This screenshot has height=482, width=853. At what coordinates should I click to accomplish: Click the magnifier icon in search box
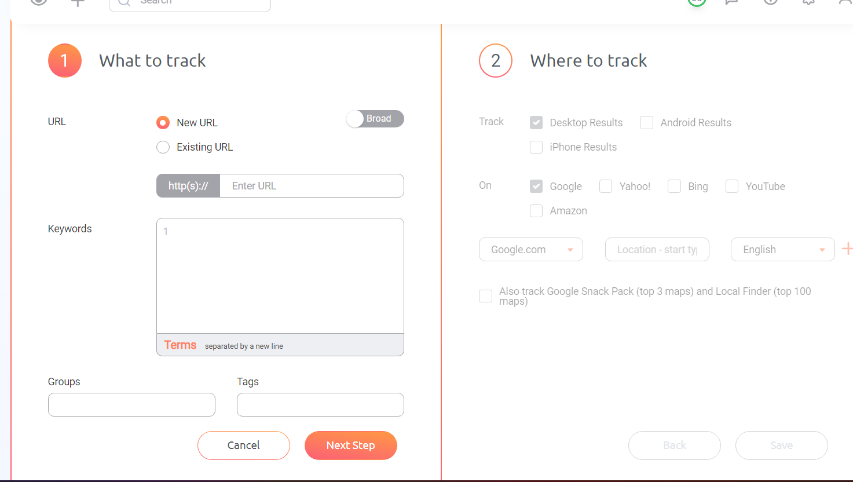[x=125, y=2]
